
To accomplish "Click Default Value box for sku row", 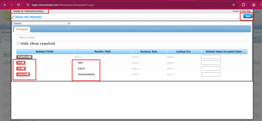I will click(211, 63).
